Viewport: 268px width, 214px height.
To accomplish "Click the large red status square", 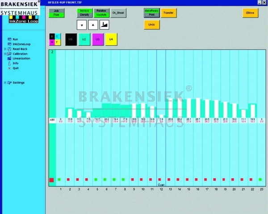I will click(52, 180).
